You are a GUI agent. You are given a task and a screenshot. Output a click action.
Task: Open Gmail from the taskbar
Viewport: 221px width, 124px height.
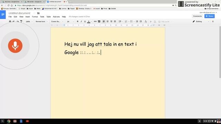click(x=15, y=121)
